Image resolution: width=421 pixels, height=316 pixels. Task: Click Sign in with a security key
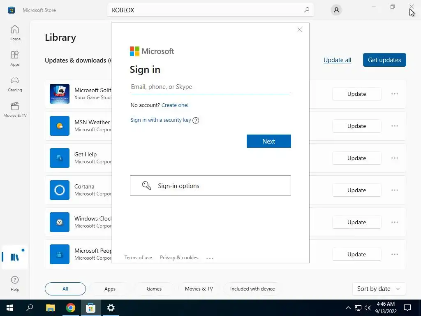[x=161, y=120]
